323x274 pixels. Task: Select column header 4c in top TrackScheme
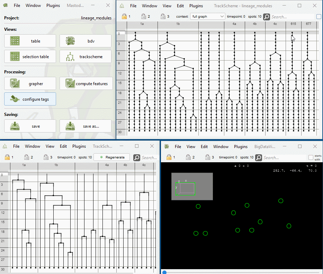click(275, 24)
